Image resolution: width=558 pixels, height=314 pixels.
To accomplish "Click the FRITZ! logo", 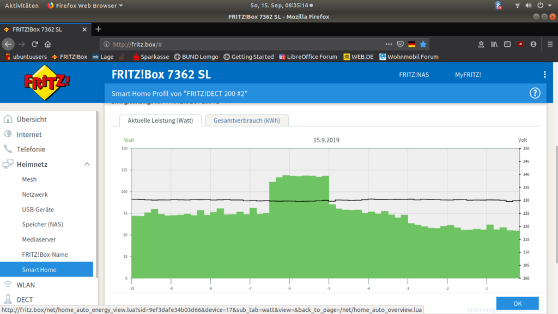I will (x=47, y=83).
